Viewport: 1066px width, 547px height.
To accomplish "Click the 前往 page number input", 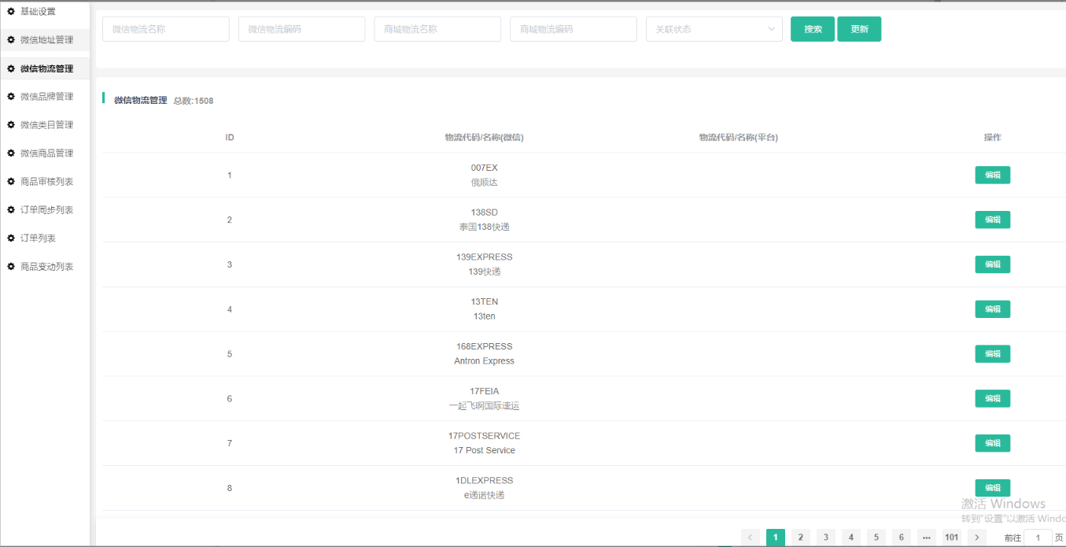I will tap(1037, 538).
